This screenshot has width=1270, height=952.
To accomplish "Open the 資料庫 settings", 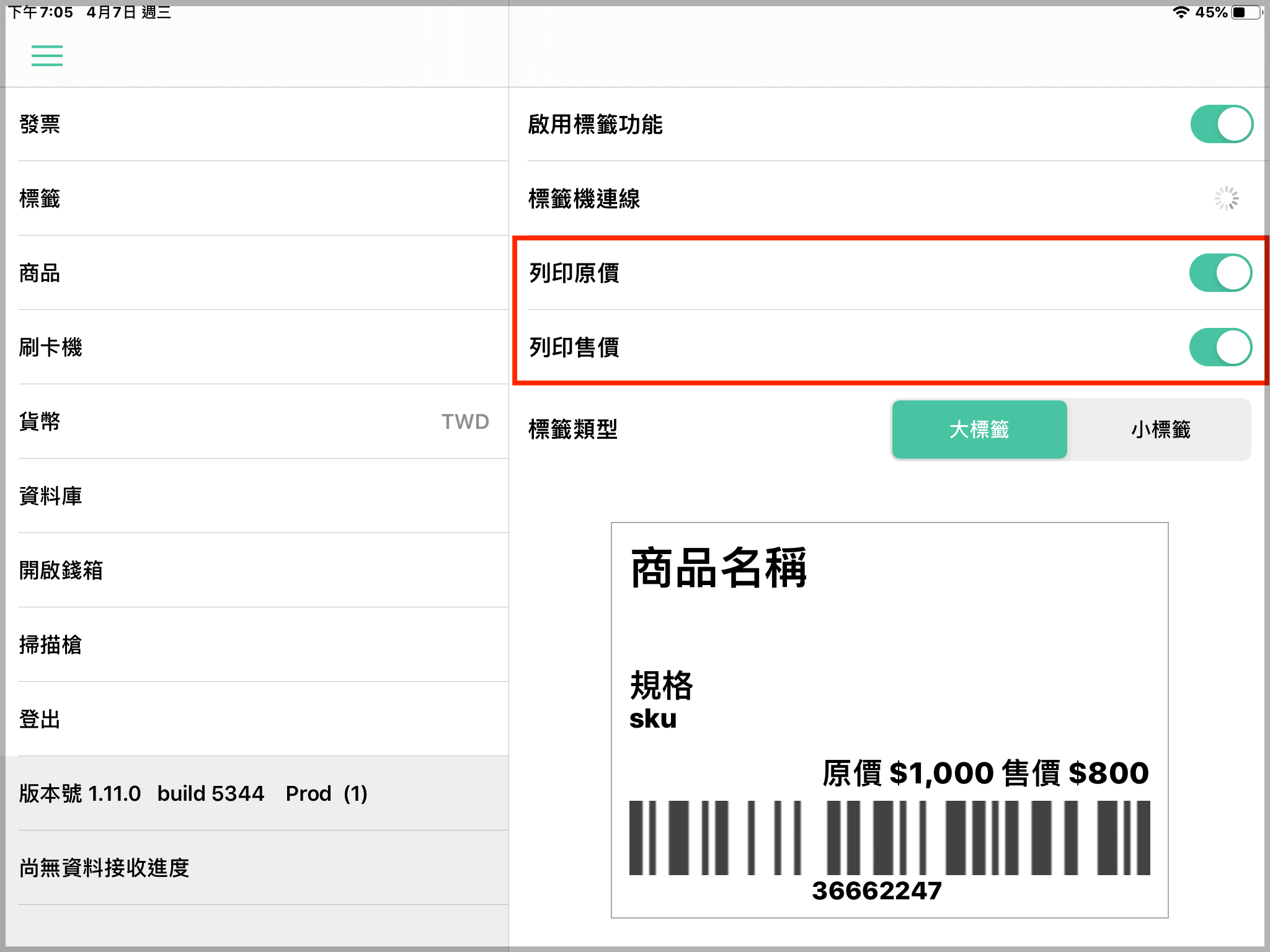I will [257, 496].
